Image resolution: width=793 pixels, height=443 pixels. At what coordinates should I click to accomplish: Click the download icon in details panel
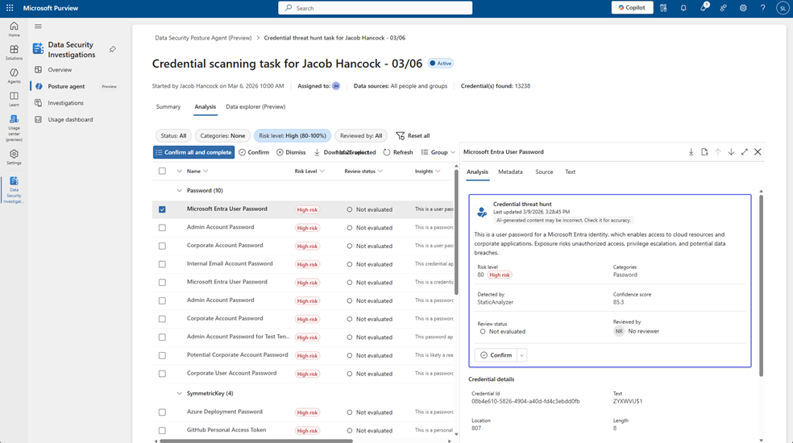click(x=691, y=152)
